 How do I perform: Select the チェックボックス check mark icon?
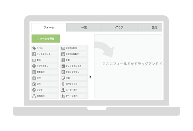point(63,66)
